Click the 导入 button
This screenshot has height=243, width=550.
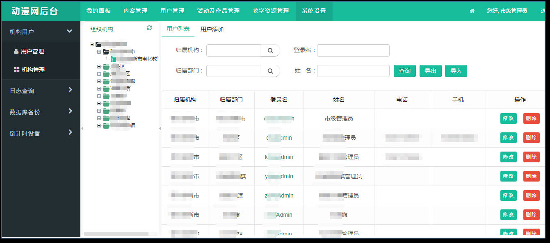(456, 70)
